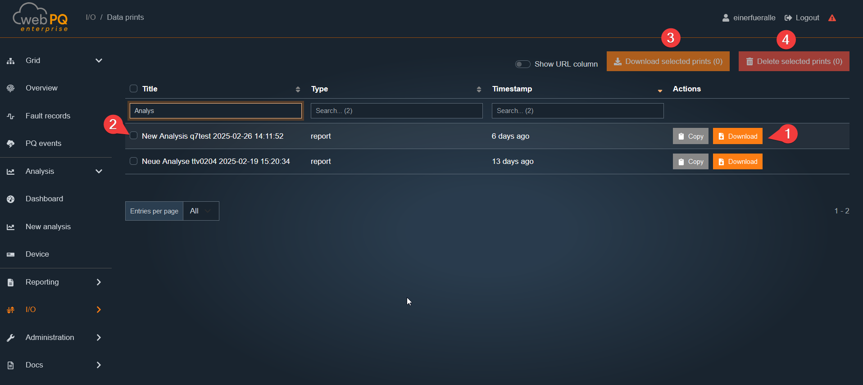Open the Docs sidebar menu item
This screenshot has width=863, height=385.
(x=34, y=365)
